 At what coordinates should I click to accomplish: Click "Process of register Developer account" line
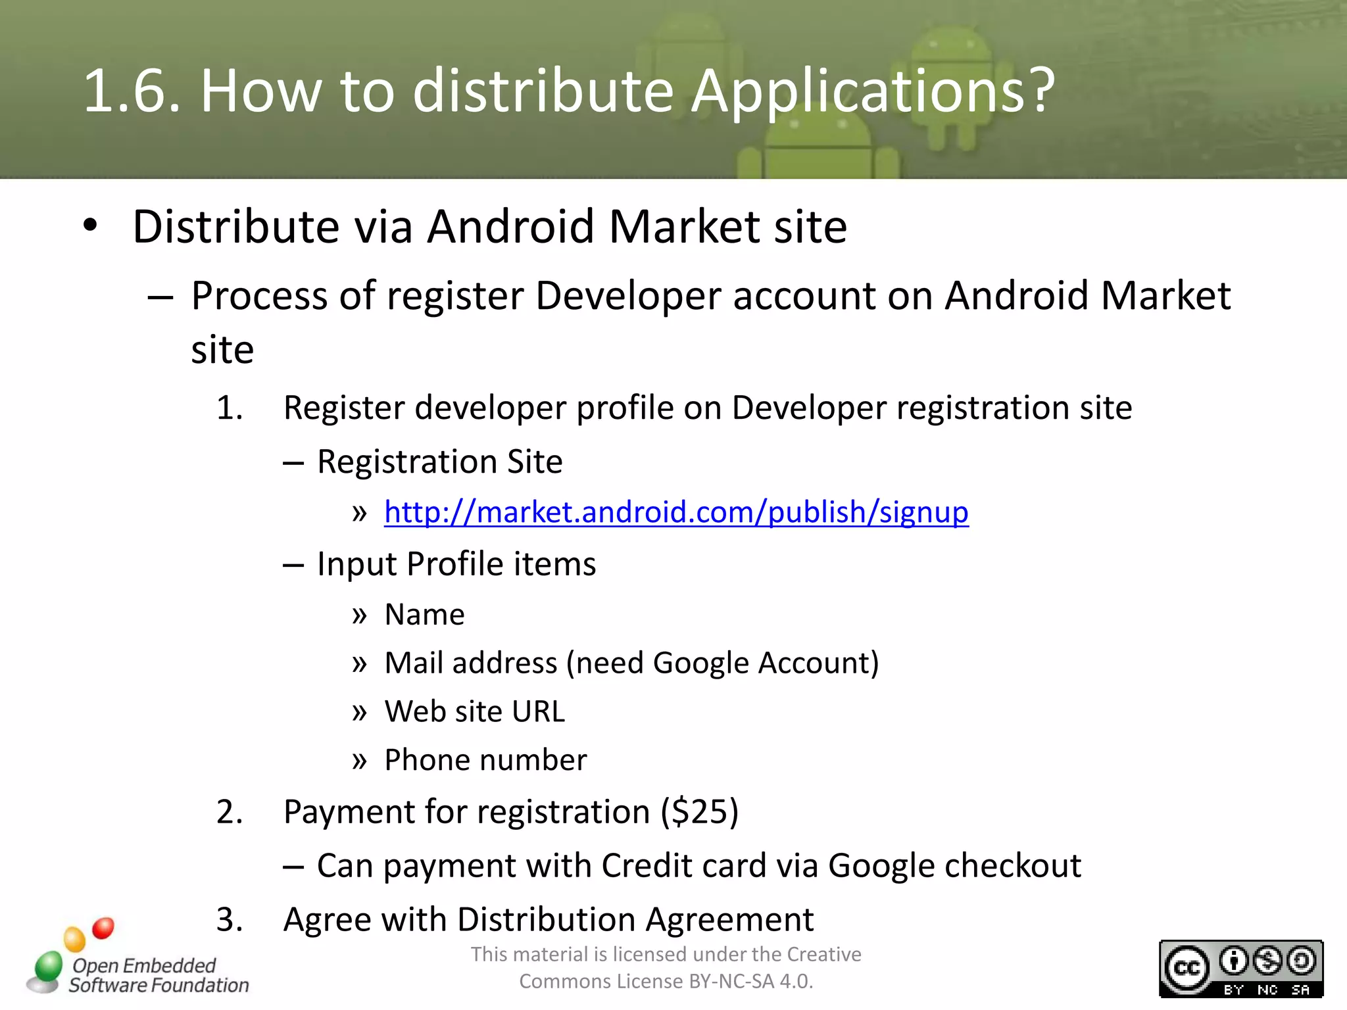point(710,322)
